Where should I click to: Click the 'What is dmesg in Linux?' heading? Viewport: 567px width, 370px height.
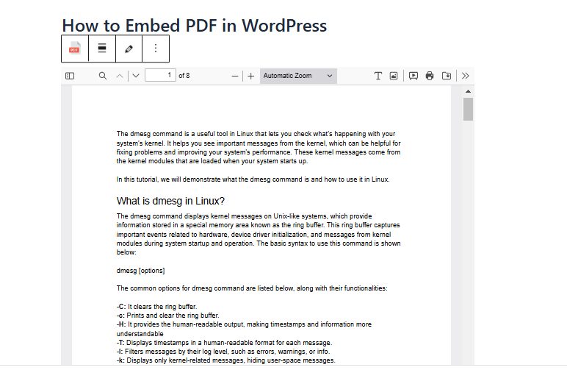pos(170,201)
